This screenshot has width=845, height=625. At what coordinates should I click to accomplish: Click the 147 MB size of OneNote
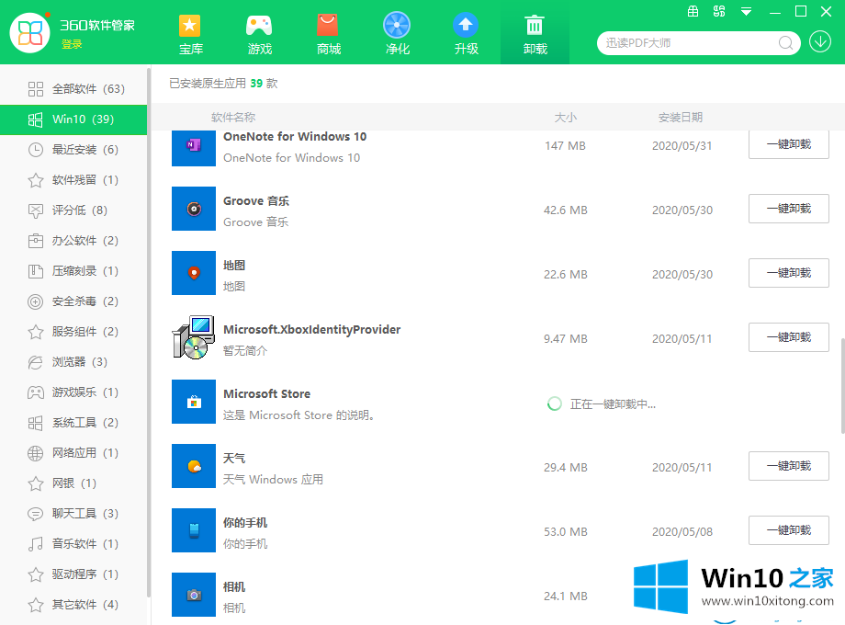click(565, 145)
